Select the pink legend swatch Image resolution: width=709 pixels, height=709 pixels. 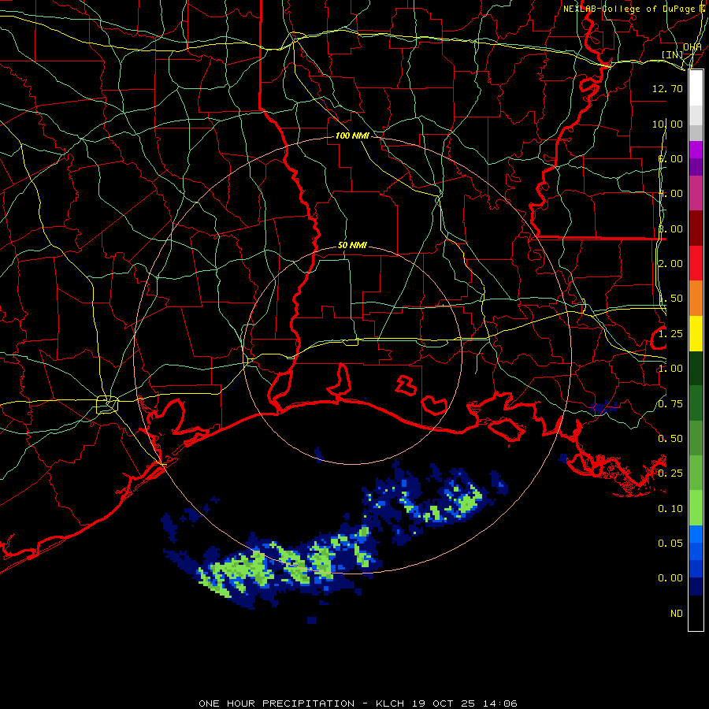pos(696,193)
